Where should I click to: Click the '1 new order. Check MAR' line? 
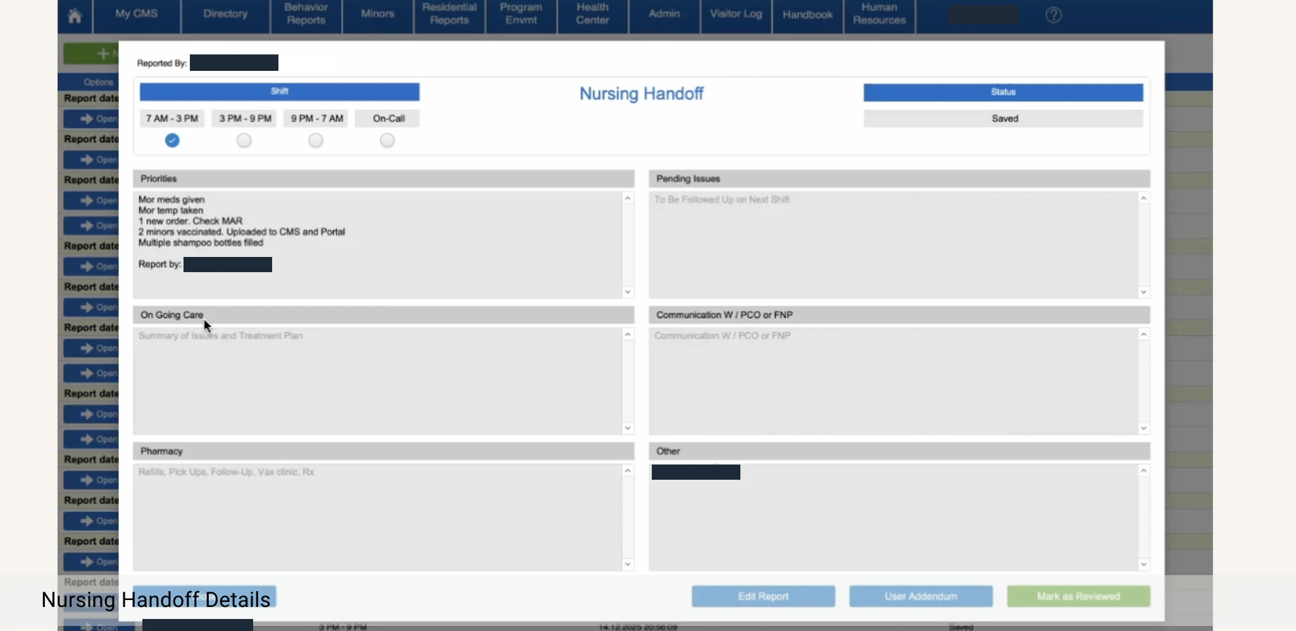pos(190,221)
